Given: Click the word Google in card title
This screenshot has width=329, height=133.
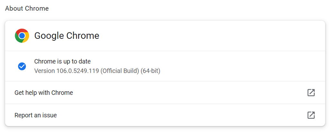Looking at the screenshot, I should (49, 36).
